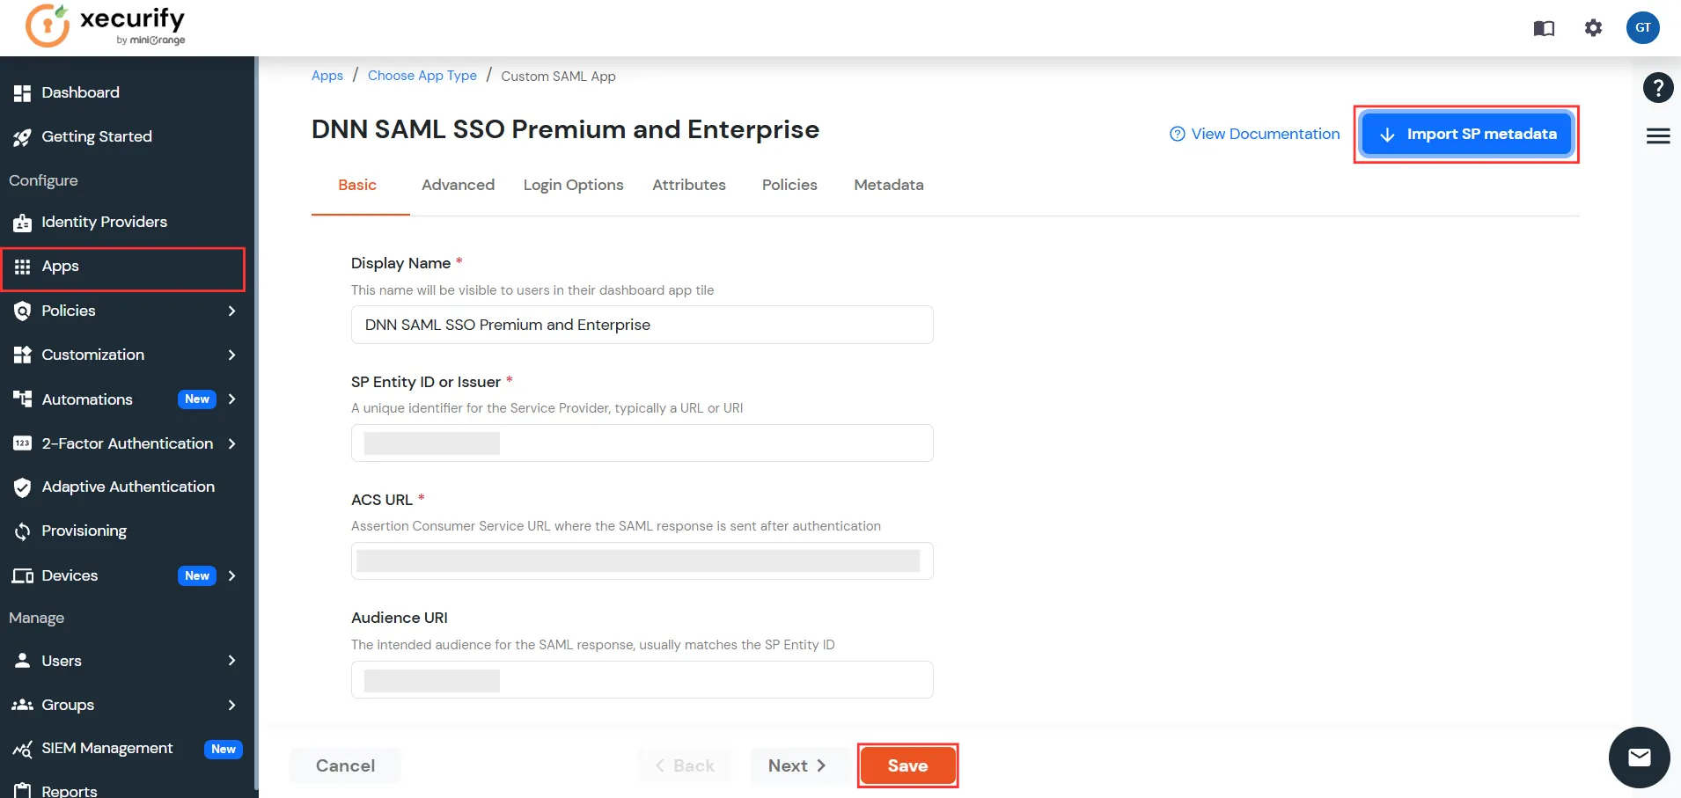The height and width of the screenshot is (798, 1681).
Task: Open the Metadata tab
Action: [x=889, y=185]
